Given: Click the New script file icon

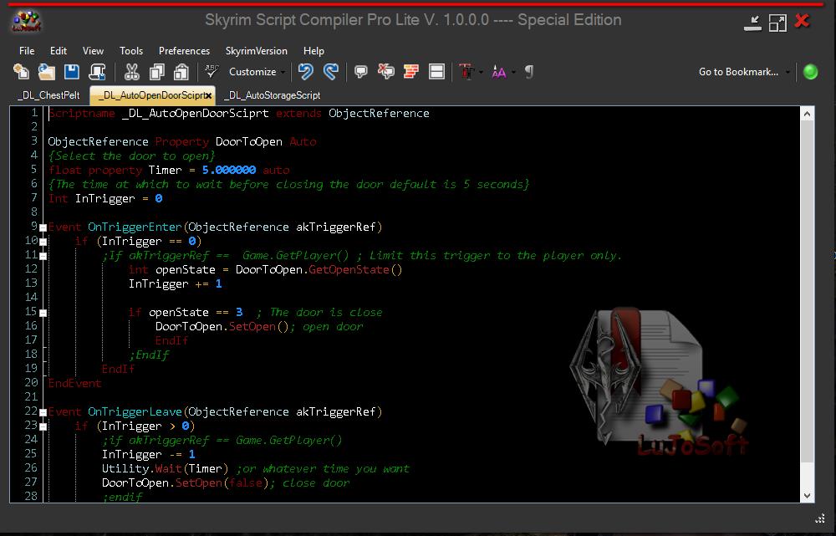Looking at the screenshot, I should pyautogui.click(x=21, y=72).
